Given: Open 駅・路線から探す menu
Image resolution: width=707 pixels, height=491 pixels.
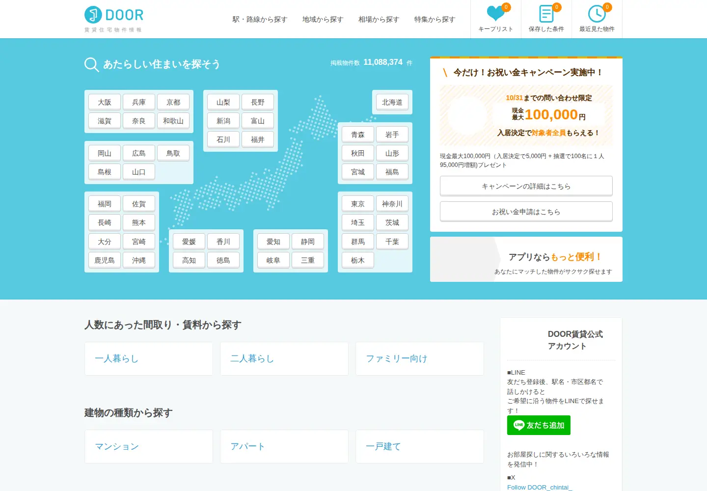Looking at the screenshot, I should pos(260,19).
